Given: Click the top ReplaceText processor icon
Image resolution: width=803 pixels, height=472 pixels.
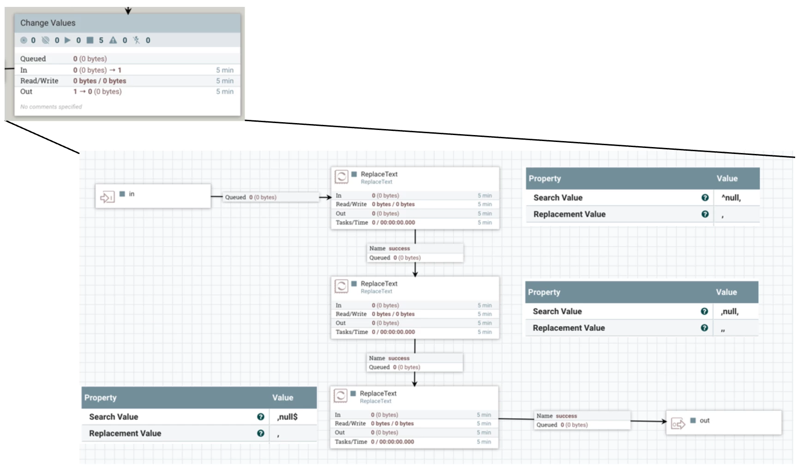Looking at the screenshot, I should tap(342, 177).
